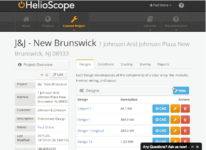Viewport: 206px width, 150px height.
Task: Click the 288.0 kW nameplate value
Action: coord(127,131)
